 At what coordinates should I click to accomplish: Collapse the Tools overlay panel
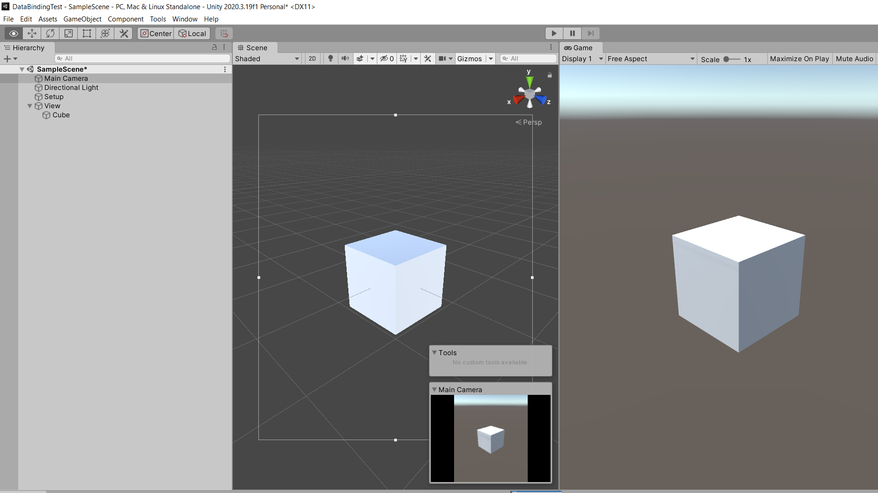[434, 352]
